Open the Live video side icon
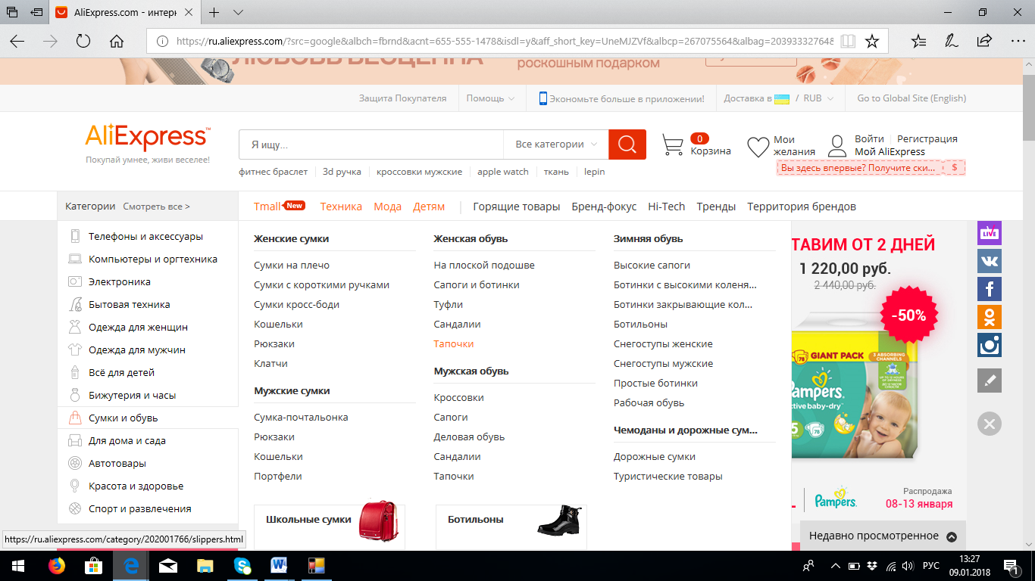 (x=990, y=233)
